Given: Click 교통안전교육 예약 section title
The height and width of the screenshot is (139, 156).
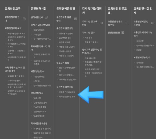Looking at the screenshot, I should pyautogui.click(x=13, y=28).
